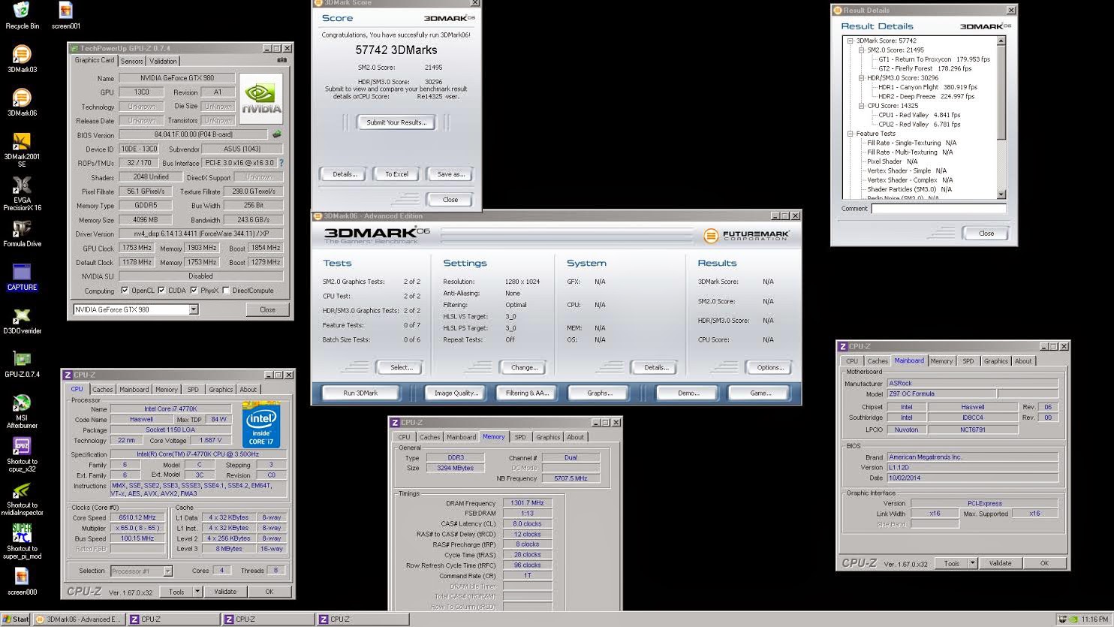Screen dimensions: 1114x627
Task: Click the Windows Start button
Action: [16, 619]
